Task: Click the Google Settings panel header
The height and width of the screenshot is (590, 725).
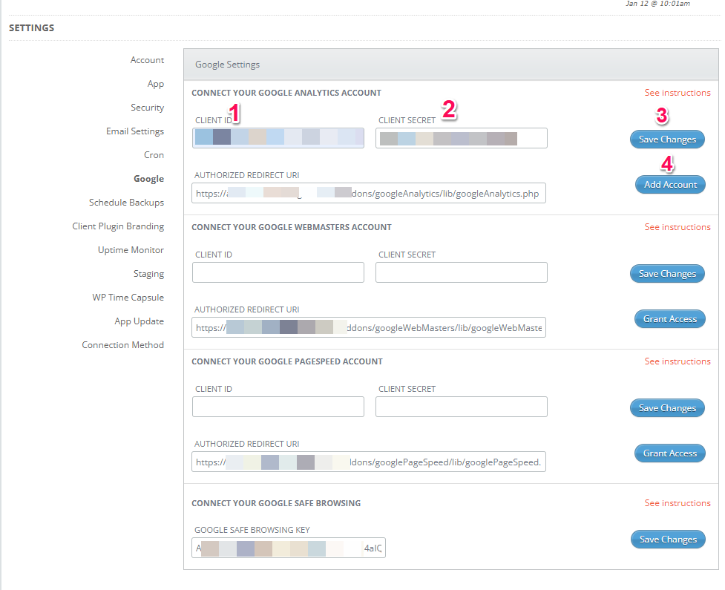Action: point(451,65)
